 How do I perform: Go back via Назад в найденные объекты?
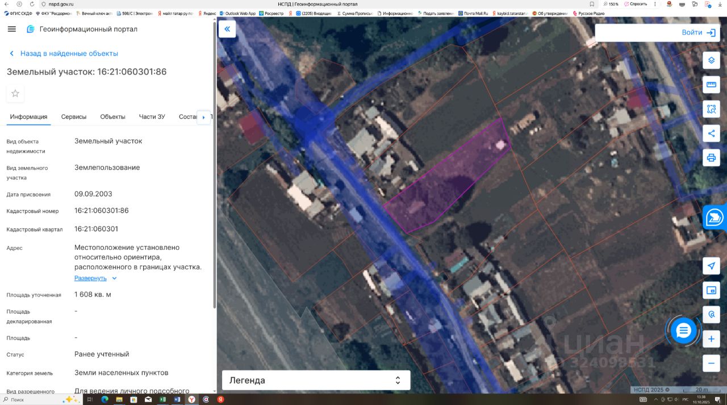click(x=64, y=53)
